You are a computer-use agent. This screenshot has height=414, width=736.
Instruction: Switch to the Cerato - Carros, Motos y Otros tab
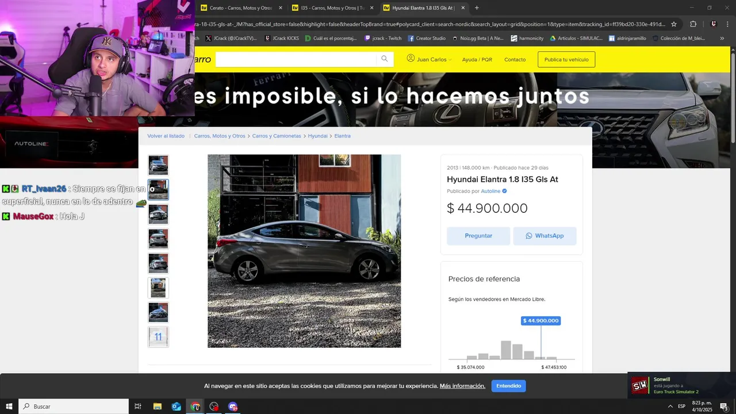tap(241, 8)
